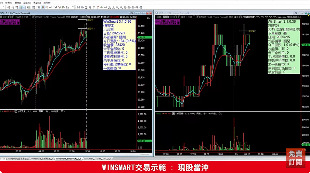The height and width of the screenshot is (173, 310).
Task: Click the 12:16 time label on right chart
Action: click(x=179, y=154)
